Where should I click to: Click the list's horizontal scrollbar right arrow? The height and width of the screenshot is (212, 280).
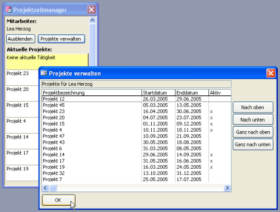pos(227,188)
